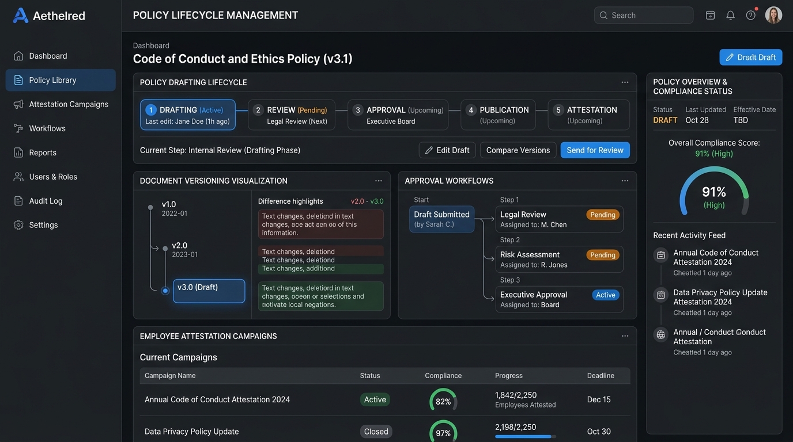Click the Audit Log icon
793x442 pixels.
pos(18,201)
